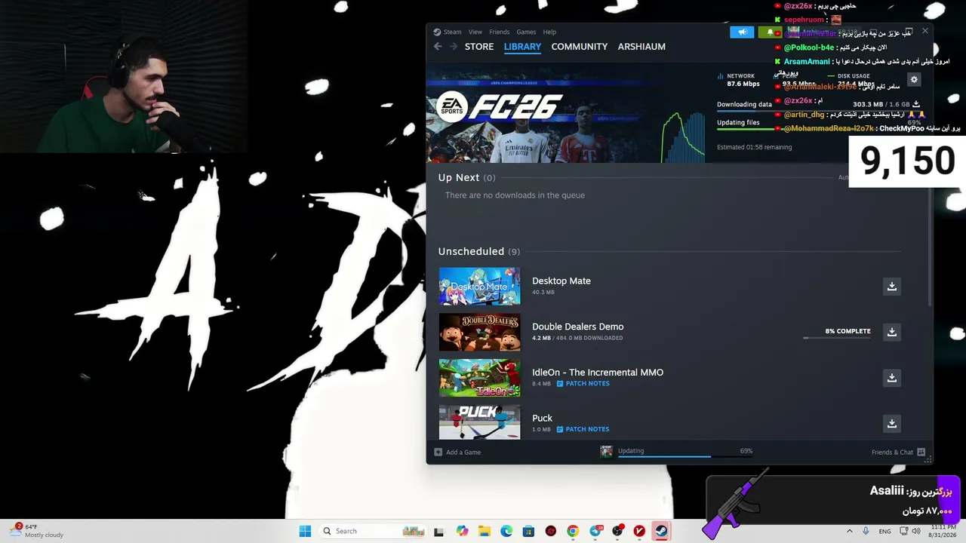Open the volume tray icon
Screen dimensions: 966x543
tap(916, 531)
